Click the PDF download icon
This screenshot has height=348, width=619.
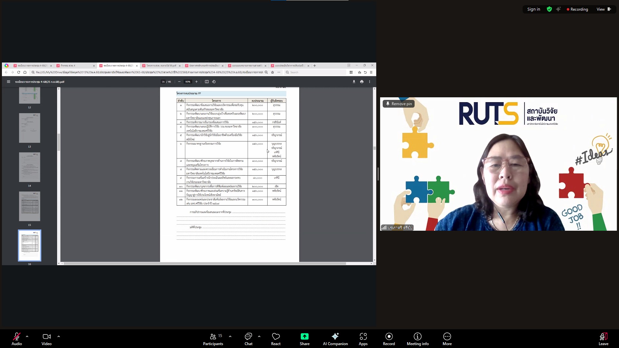[354, 82]
